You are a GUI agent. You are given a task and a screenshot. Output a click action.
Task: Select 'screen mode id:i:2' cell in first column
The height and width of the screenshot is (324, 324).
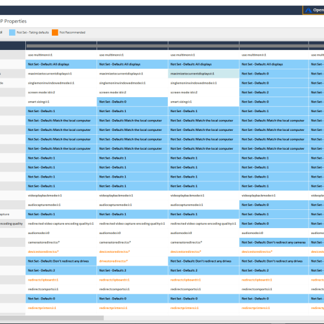pyautogui.click(x=61, y=93)
